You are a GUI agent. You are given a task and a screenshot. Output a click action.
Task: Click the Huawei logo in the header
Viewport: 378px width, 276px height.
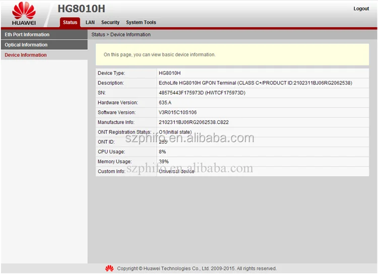24,13
